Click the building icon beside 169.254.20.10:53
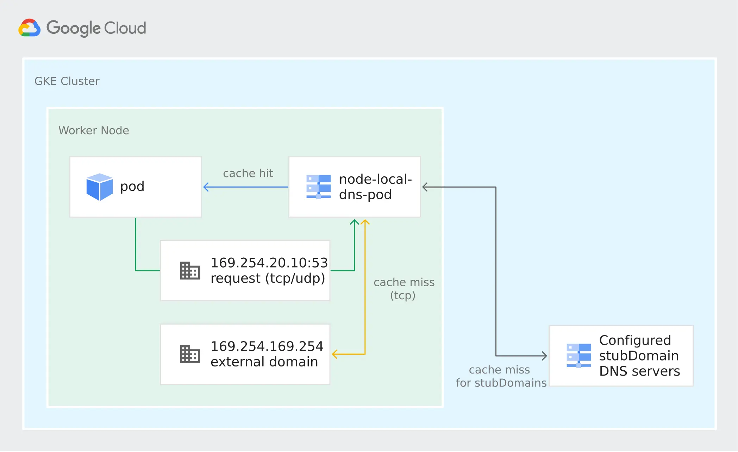The height and width of the screenshot is (452, 738). tap(189, 270)
